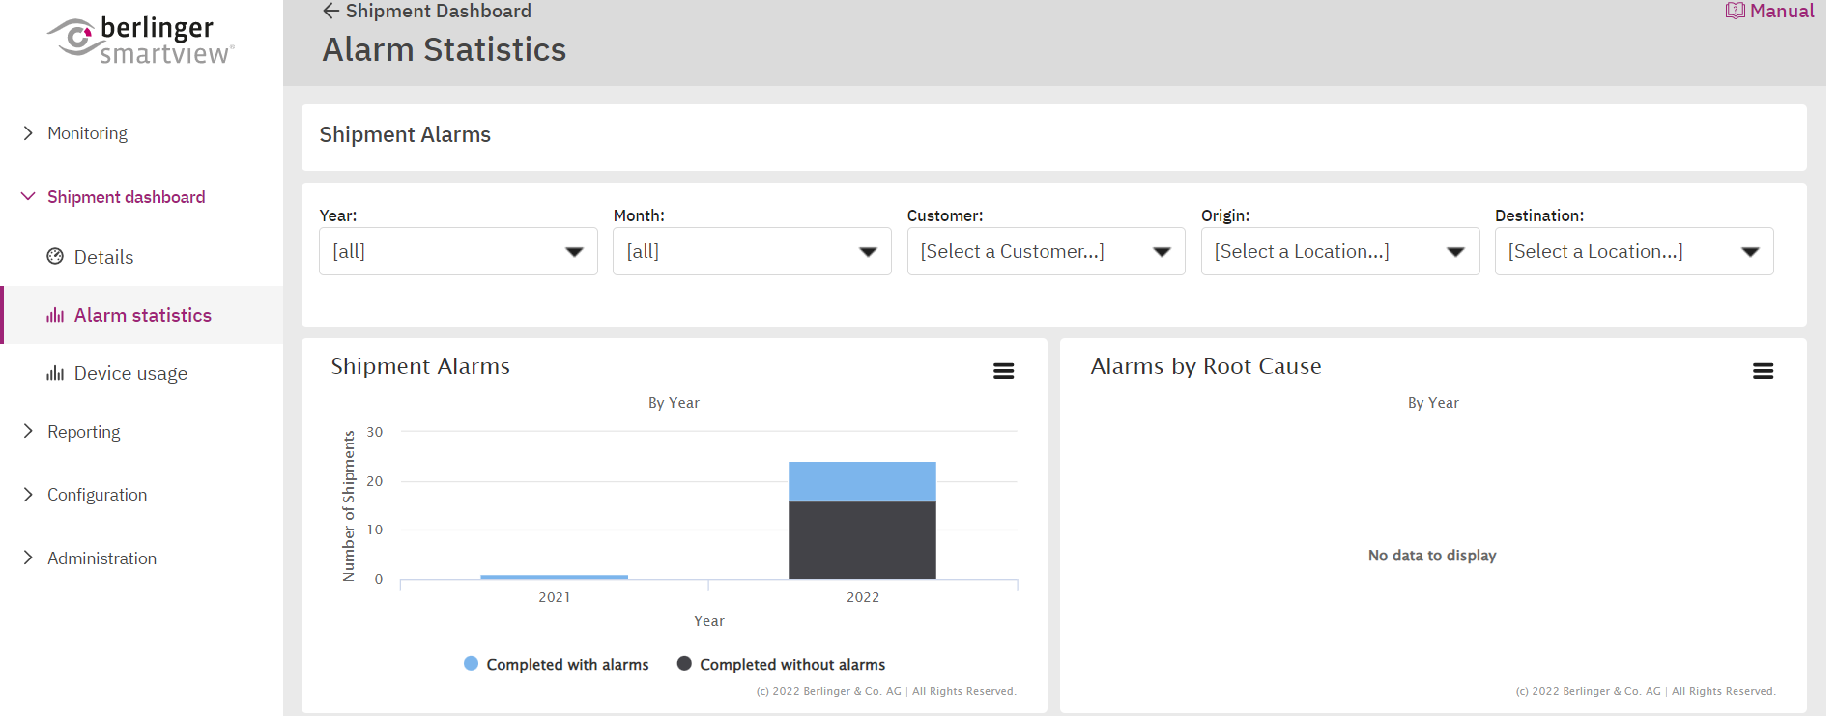Select Reporting in the sidebar
This screenshot has width=1838, height=716.
(84, 432)
